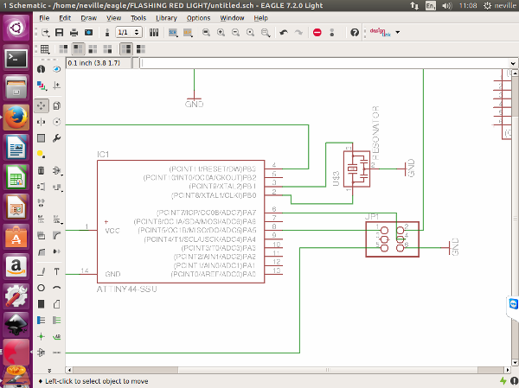Open Firefox from the Ubuntu launcher
This screenshot has width=519, height=388.
[x=16, y=117]
